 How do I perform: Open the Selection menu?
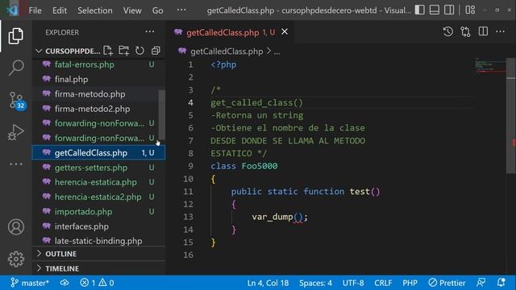point(95,10)
